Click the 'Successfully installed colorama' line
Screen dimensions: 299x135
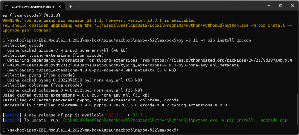(x=114, y=105)
